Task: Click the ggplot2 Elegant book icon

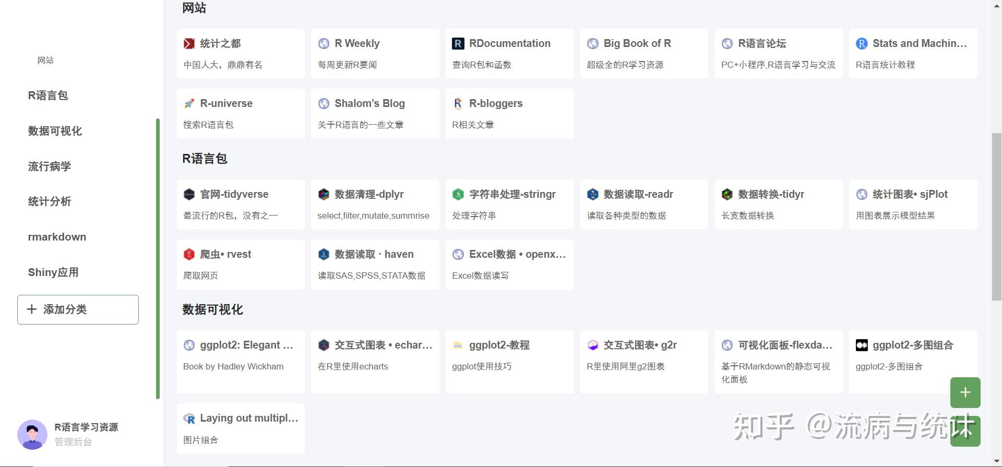Action: 189,345
